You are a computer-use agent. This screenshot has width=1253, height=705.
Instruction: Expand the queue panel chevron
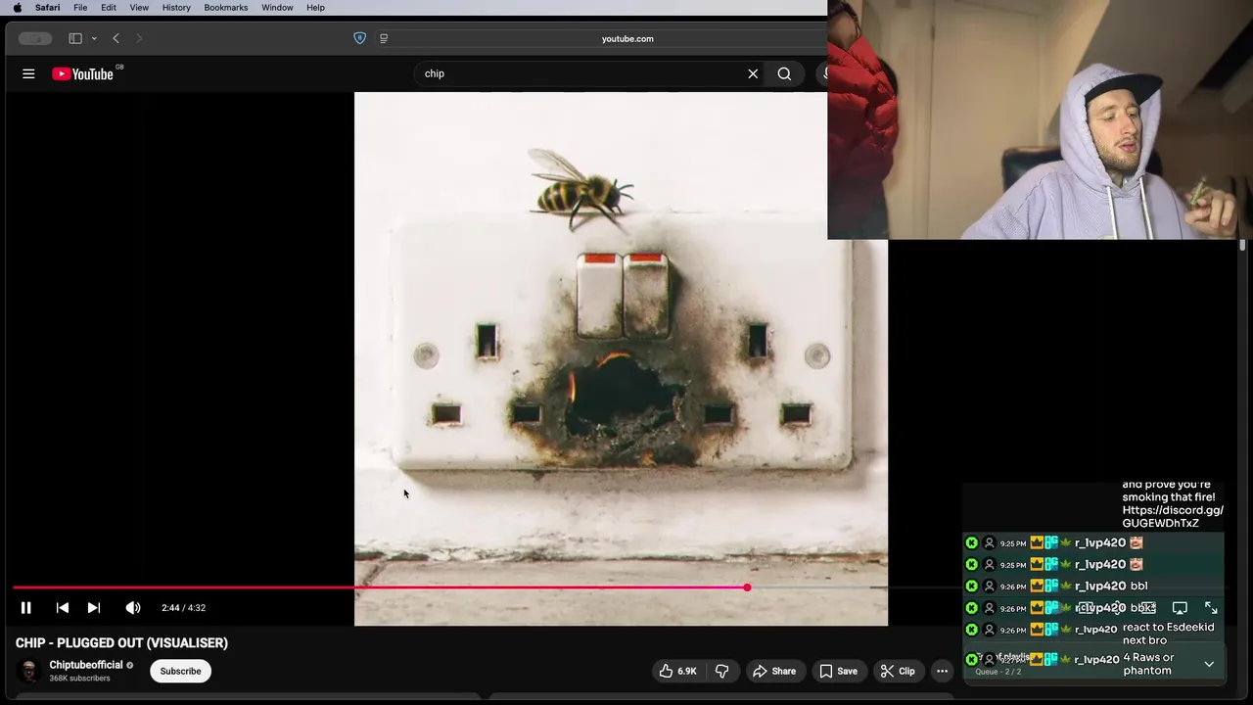click(x=1209, y=664)
